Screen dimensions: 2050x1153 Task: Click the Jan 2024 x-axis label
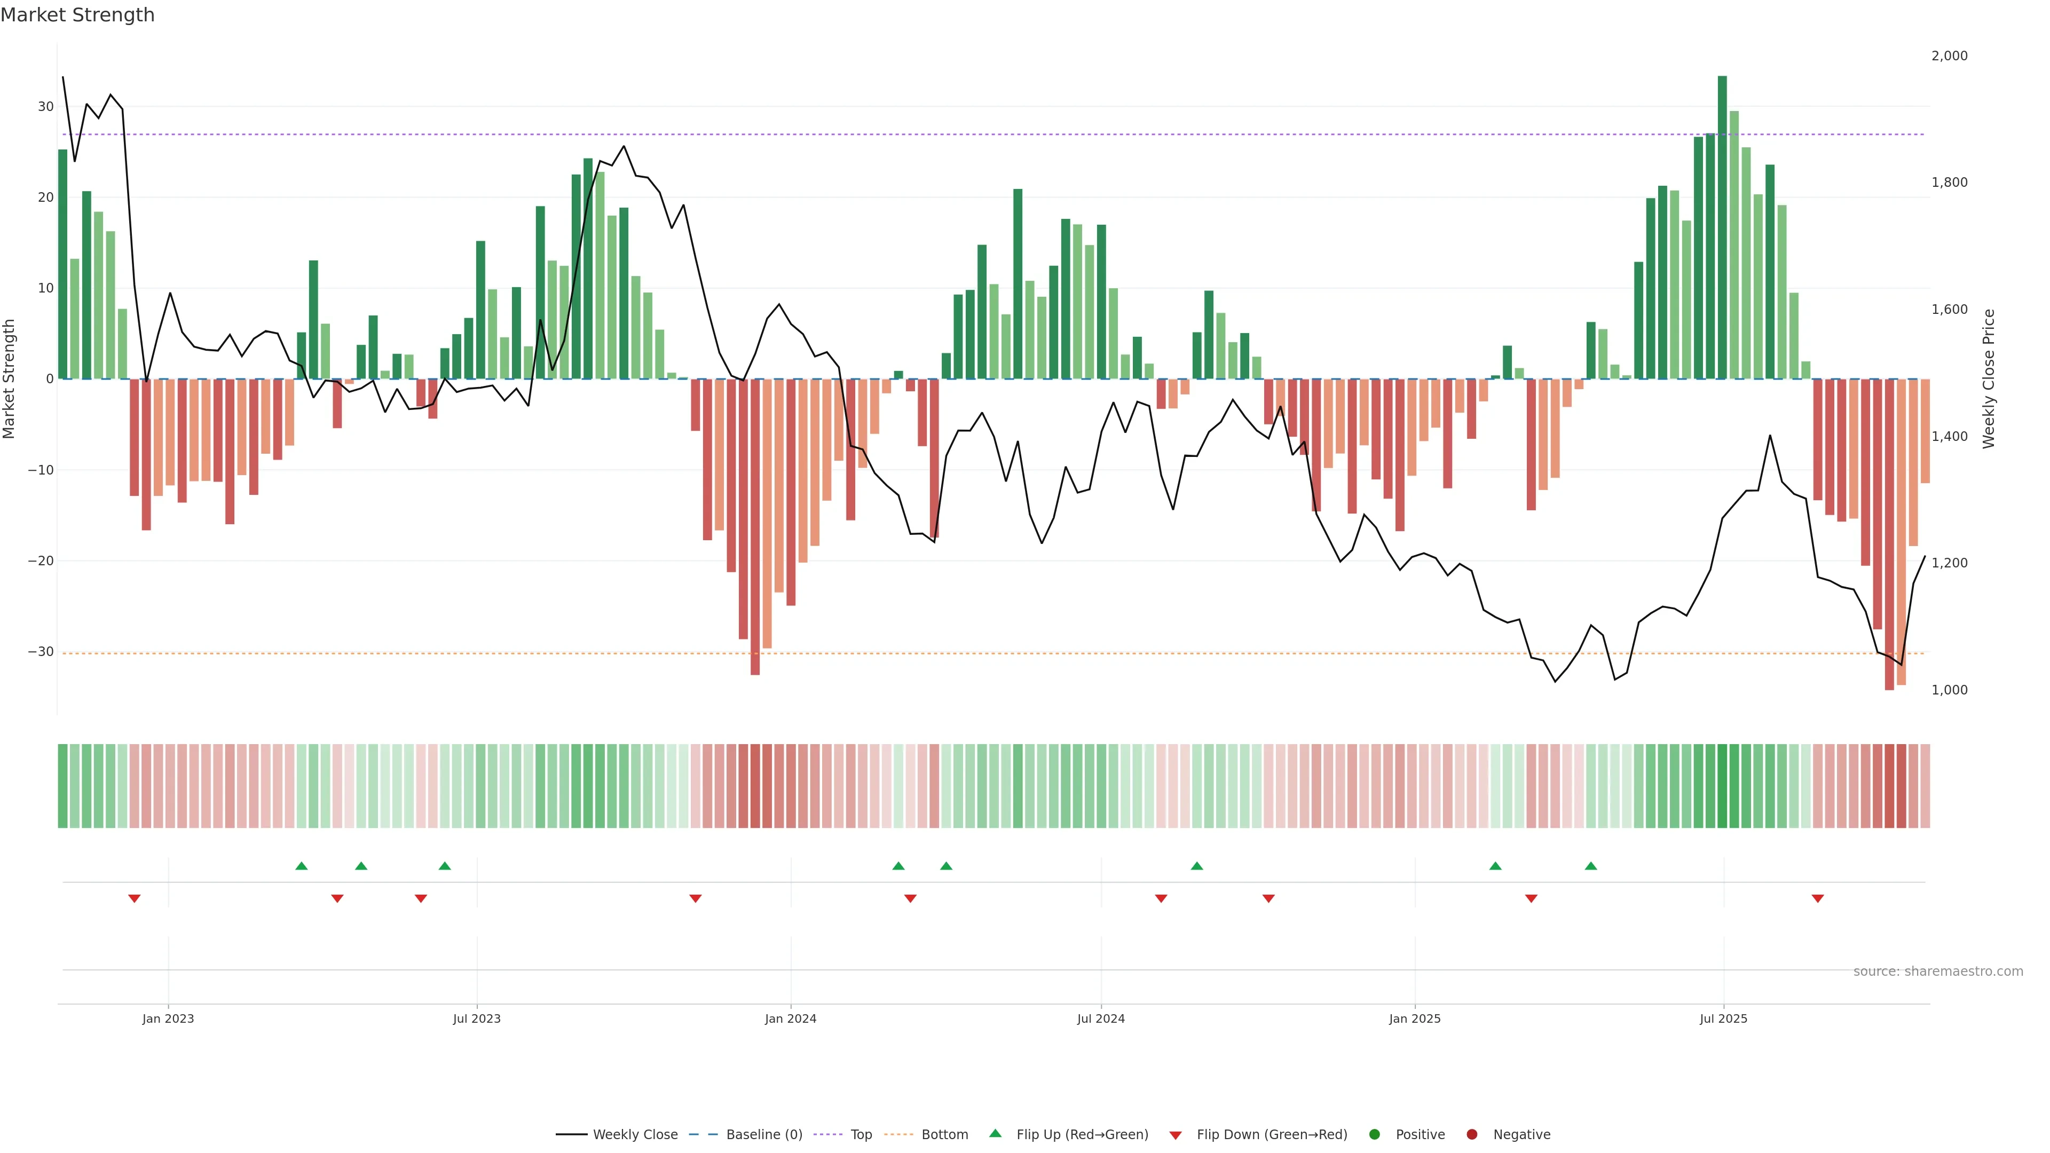pyautogui.click(x=790, y=1018)
